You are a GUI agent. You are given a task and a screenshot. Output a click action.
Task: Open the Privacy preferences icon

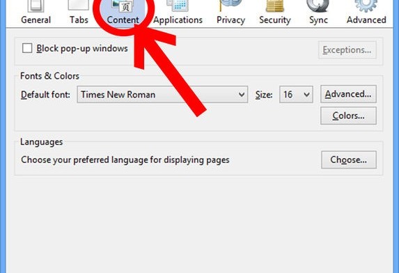coord(230,6)
